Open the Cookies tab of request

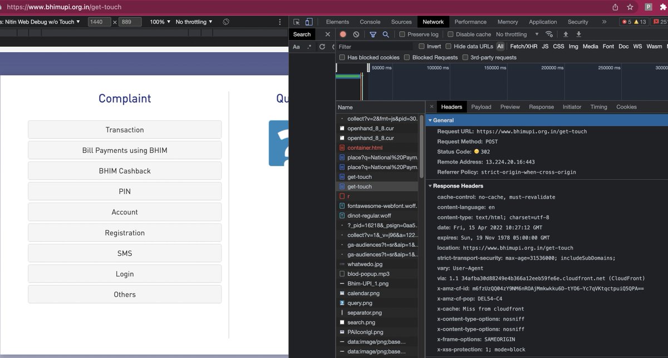point(626,107)
